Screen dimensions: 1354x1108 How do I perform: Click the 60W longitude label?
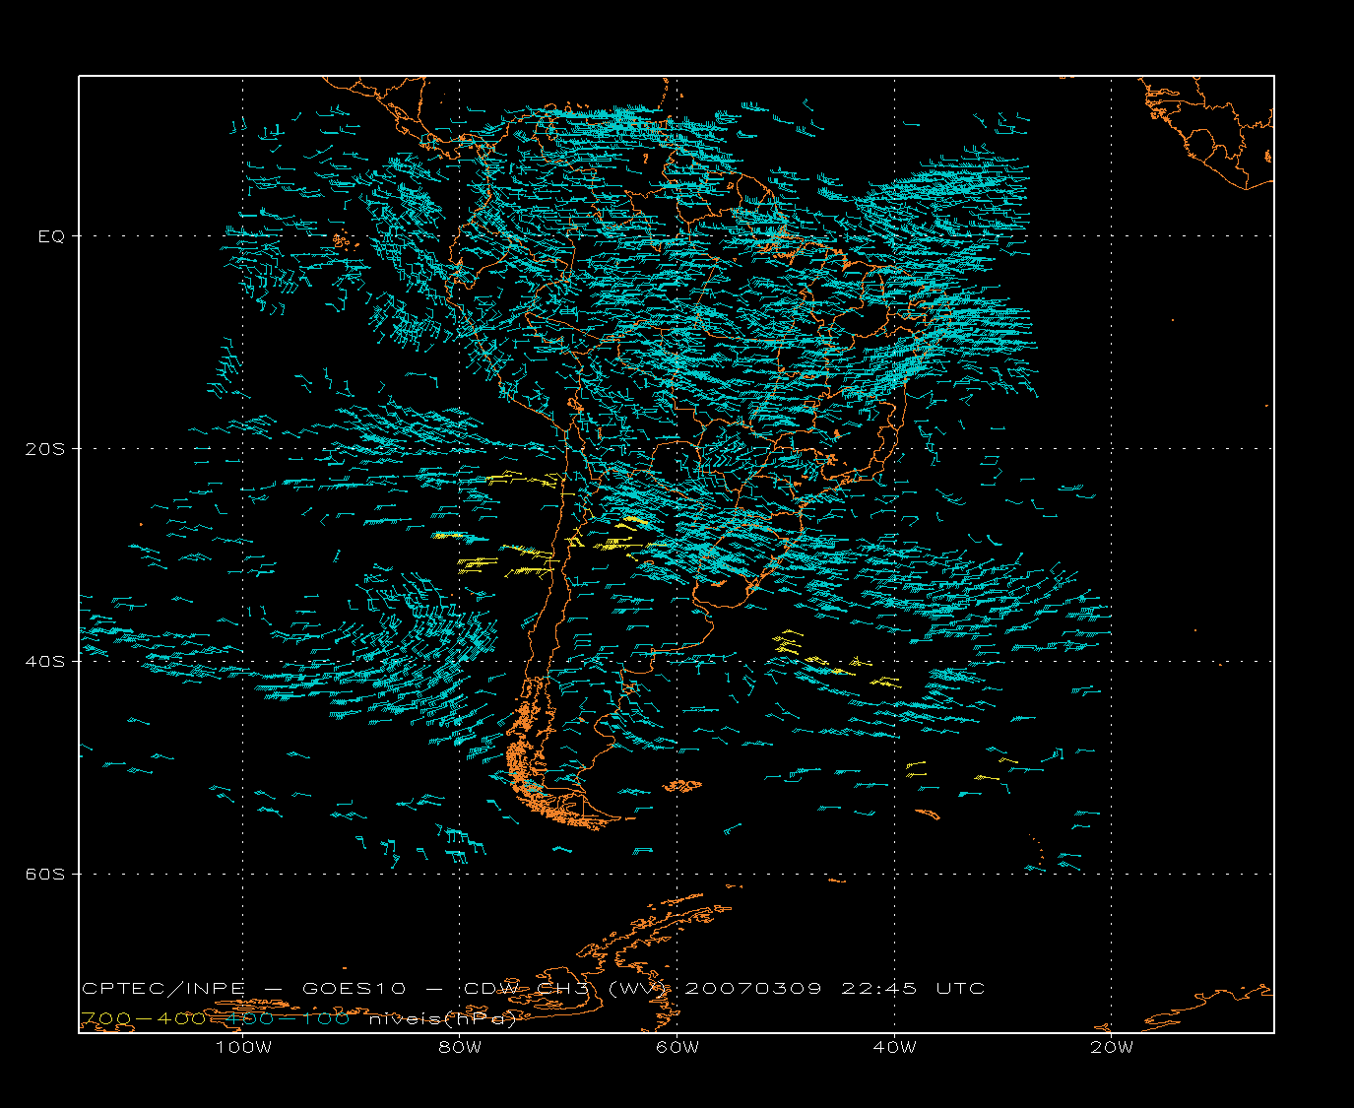click(677, 1047)
